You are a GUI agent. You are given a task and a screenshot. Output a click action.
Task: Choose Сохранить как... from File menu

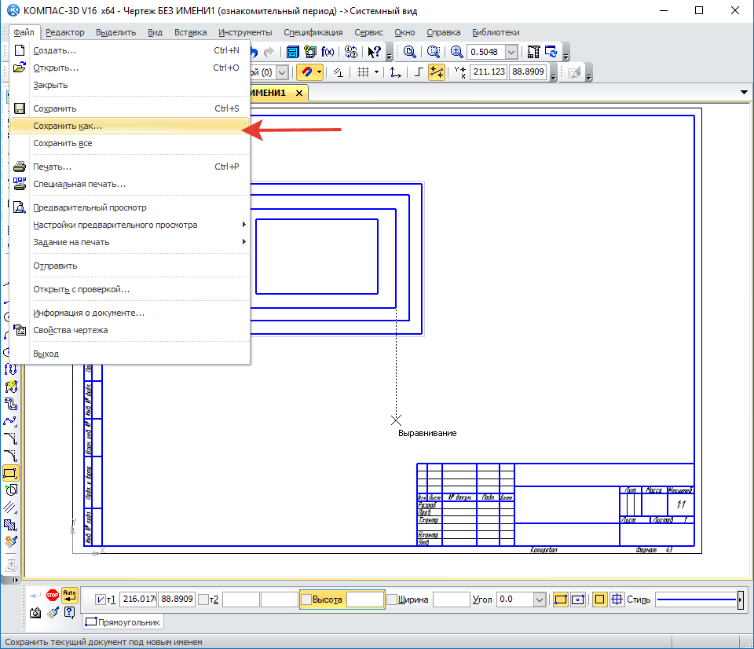click(68, 126)
